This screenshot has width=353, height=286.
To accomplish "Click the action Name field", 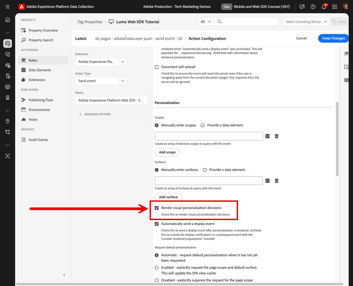I will tap(112, 100).
